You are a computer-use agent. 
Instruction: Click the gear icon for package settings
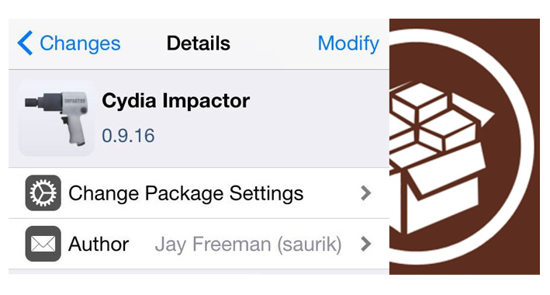43,193
